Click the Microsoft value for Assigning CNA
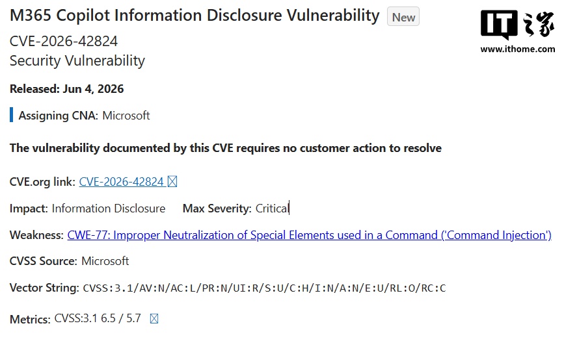The width and height of the screenshot is (564, 341). tap(126, 116)
